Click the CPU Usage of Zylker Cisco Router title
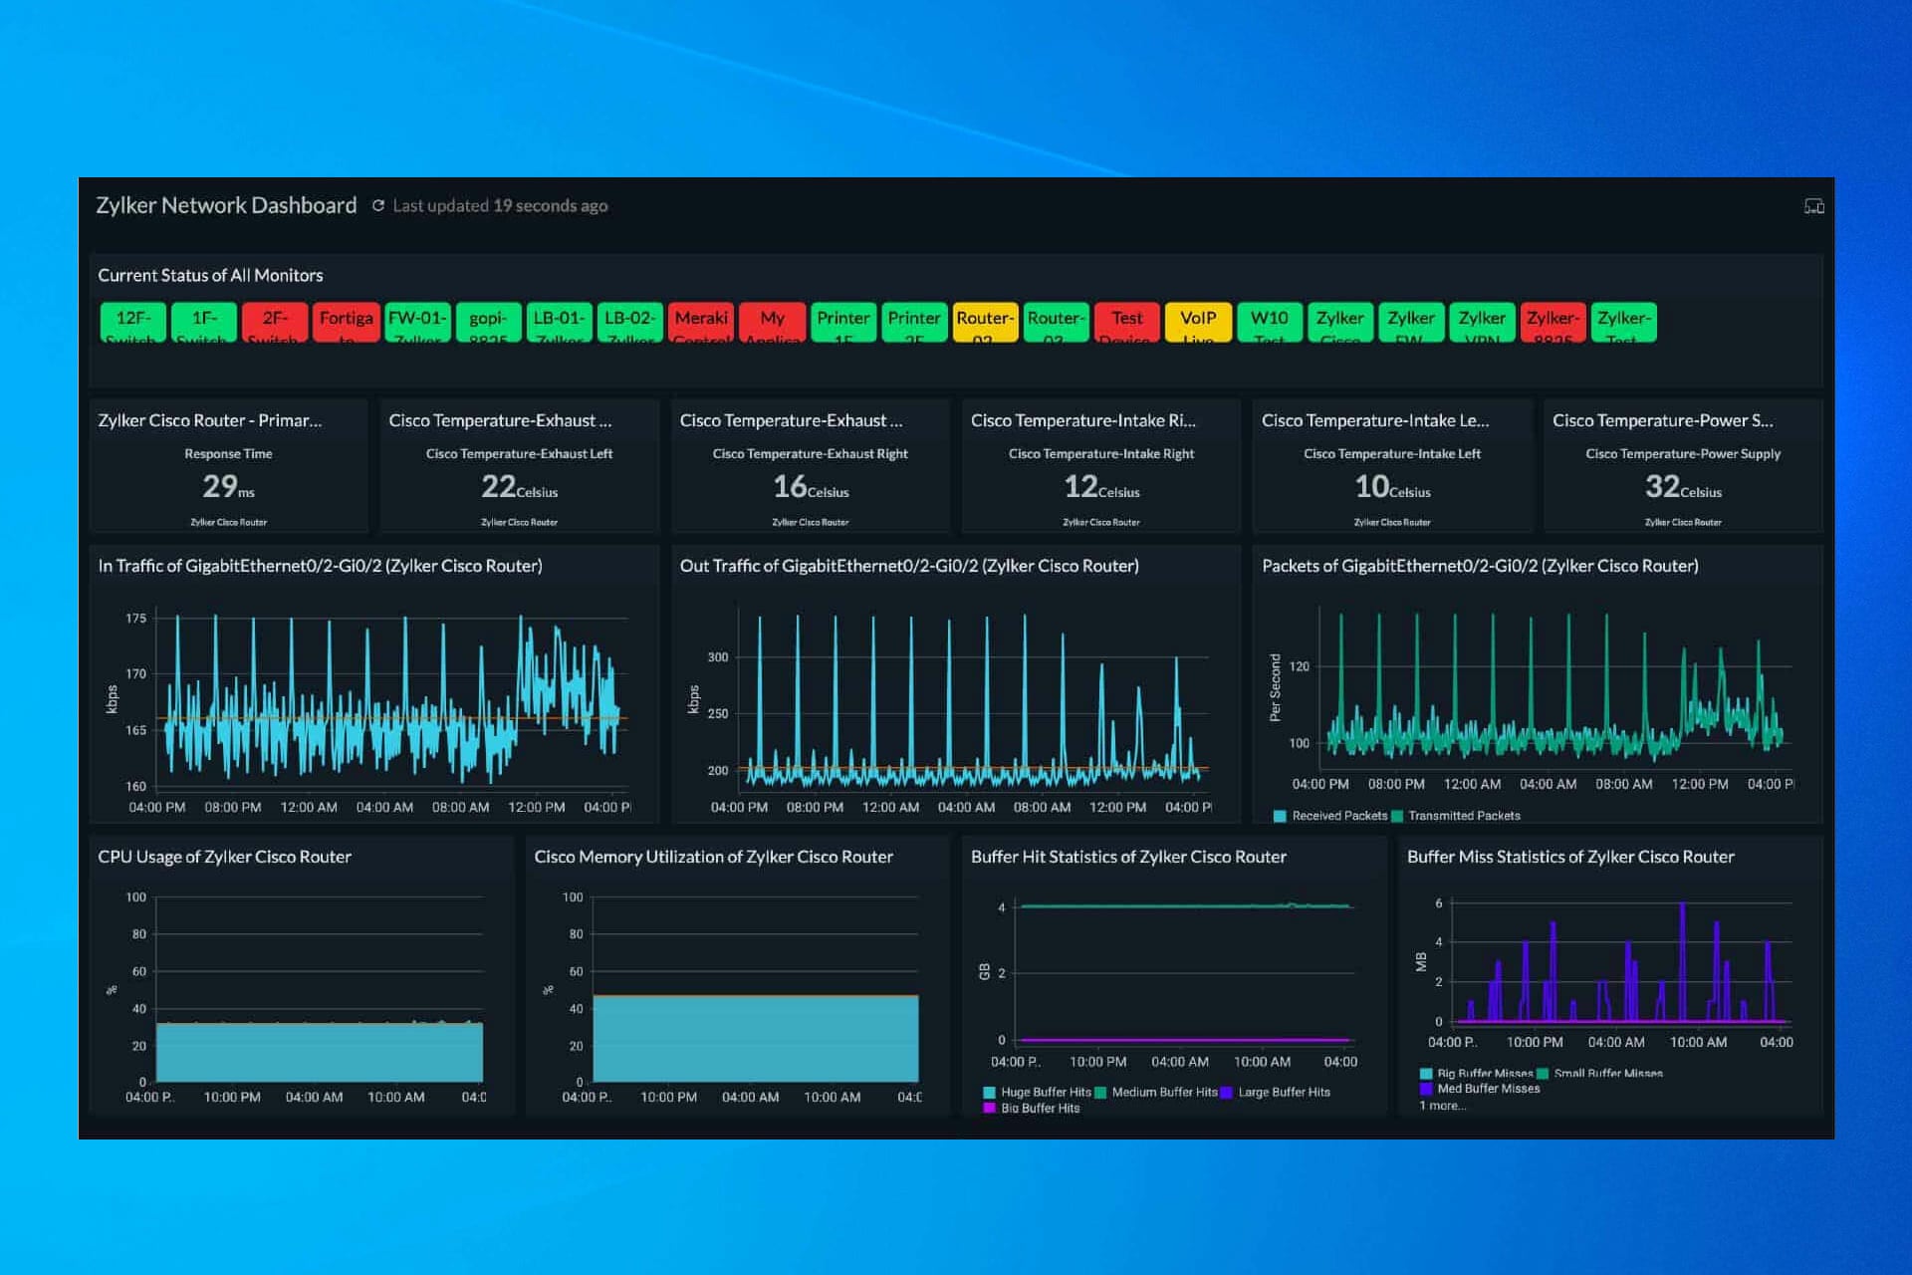Image resolution: width=1912 pixels, height=1275 pixels. pos(224,857)
